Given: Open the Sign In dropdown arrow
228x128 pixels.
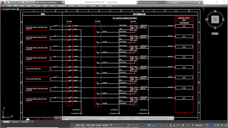Looking at the screenshot, I should (186, 2).
